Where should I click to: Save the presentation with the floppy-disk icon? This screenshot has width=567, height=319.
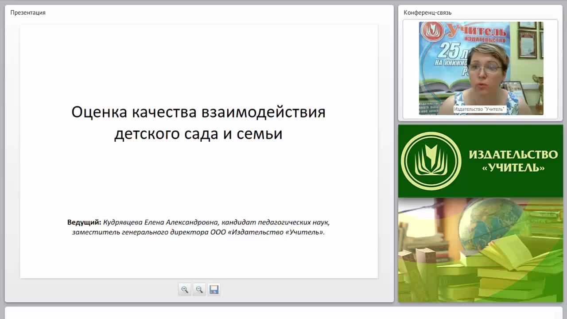(214, 289)
